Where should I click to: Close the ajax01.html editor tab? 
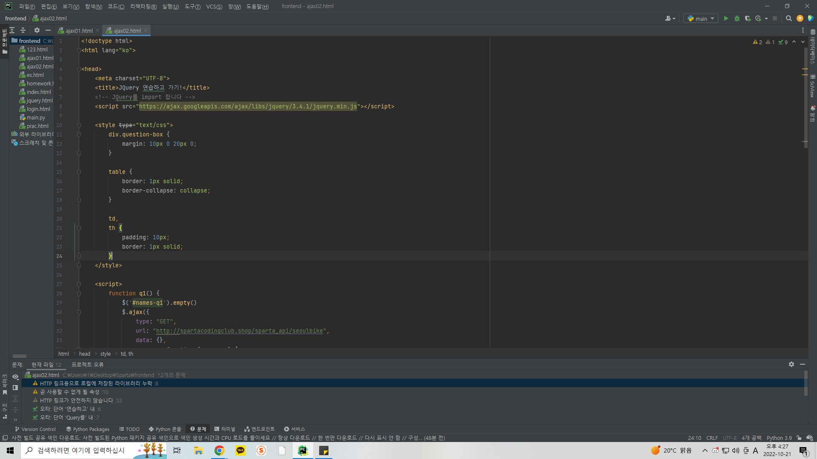97,30
